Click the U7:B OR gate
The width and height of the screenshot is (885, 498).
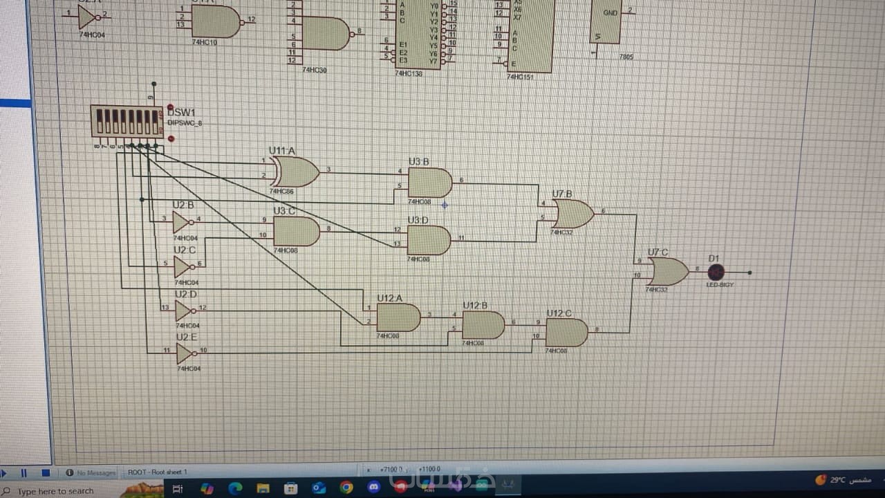(x=574, y=214)
